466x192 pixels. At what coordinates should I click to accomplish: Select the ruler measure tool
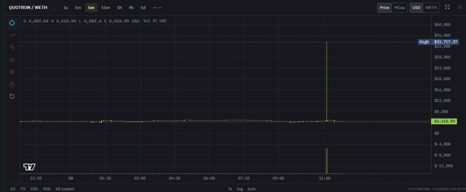tap(12, 47)
